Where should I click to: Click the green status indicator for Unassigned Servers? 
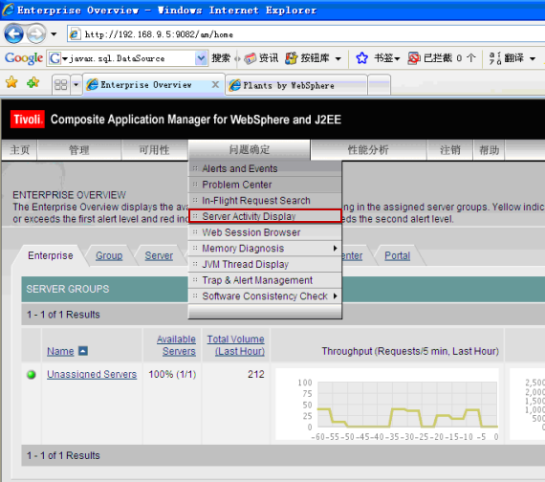pos(32,375)
